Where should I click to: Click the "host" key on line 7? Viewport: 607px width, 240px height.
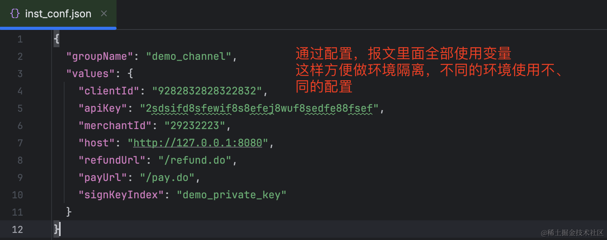tap(97, 143)
